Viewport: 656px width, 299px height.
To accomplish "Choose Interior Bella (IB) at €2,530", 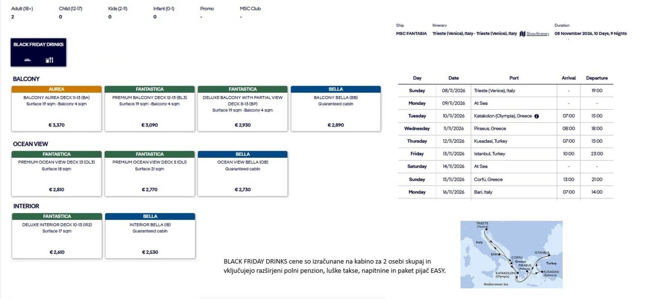I will click(150, 236).
